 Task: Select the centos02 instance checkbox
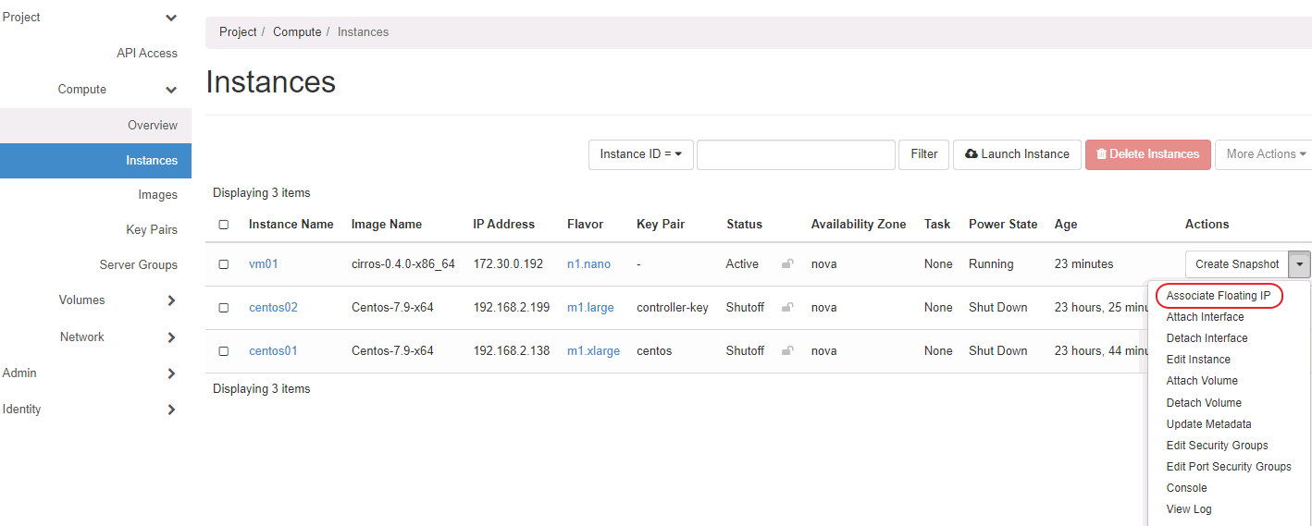coord(223,308)
